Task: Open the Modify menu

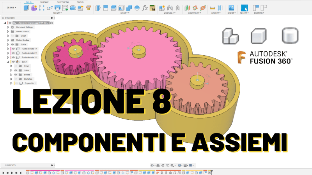Action: point(125,13)
